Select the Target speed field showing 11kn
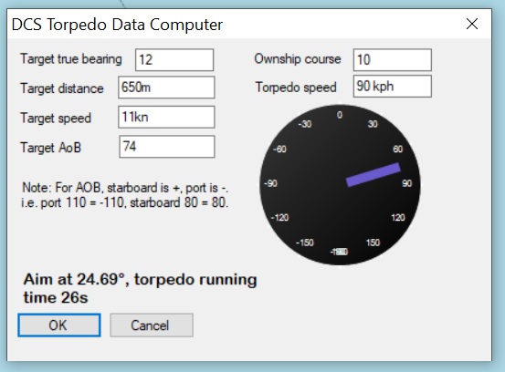The image size is (505, 372). tap(166, 117)
